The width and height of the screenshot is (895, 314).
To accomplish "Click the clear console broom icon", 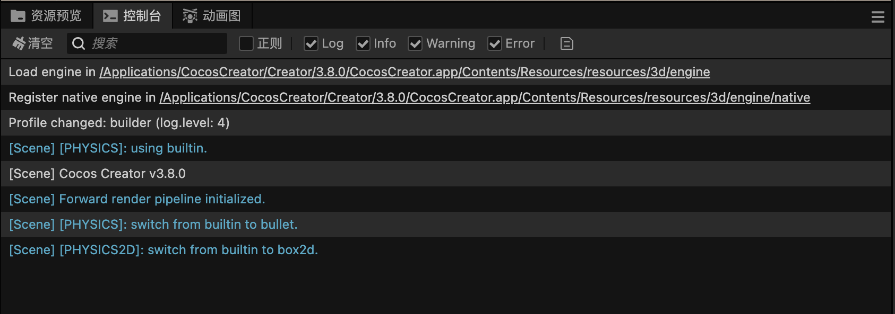I will click(19, 43).
